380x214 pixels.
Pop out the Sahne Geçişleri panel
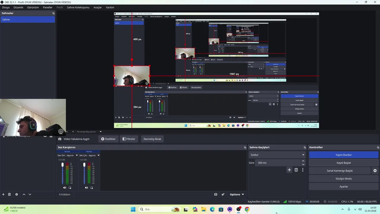(x=305, y=147)
